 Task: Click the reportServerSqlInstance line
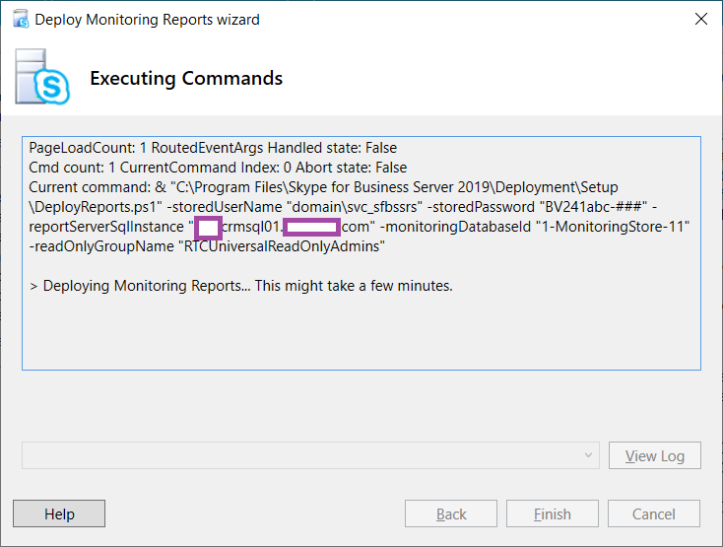point(360,227)
